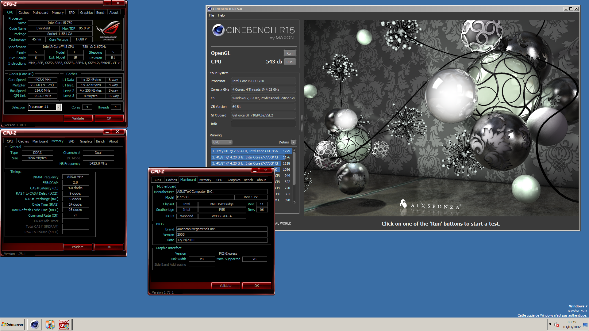The image size is (589, 331).
Task: Switch to CPU tab in CPU-Z timings window
Action: (10, 141)
